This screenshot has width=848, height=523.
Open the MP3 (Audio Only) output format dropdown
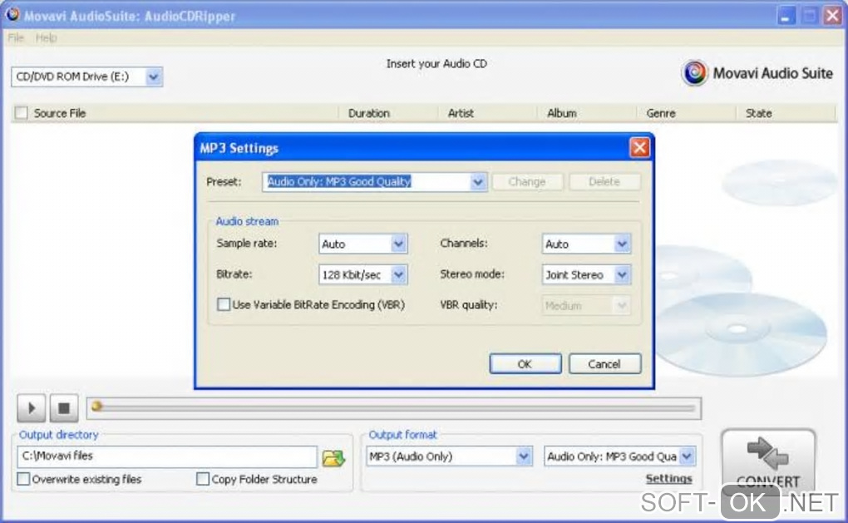[524, 456]
